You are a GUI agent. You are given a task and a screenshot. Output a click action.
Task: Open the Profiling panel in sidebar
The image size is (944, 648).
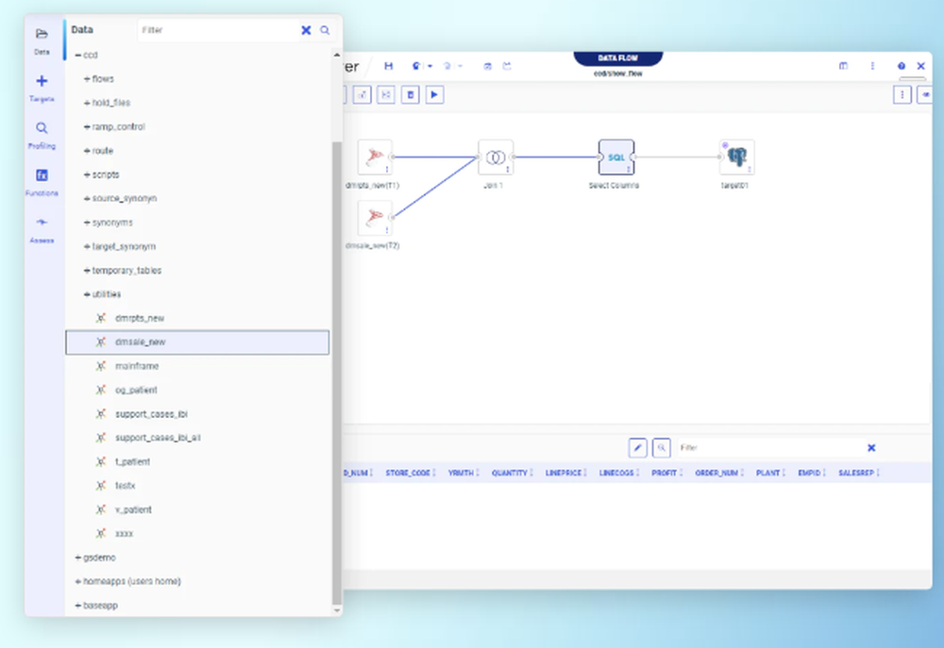pos(42,135)
